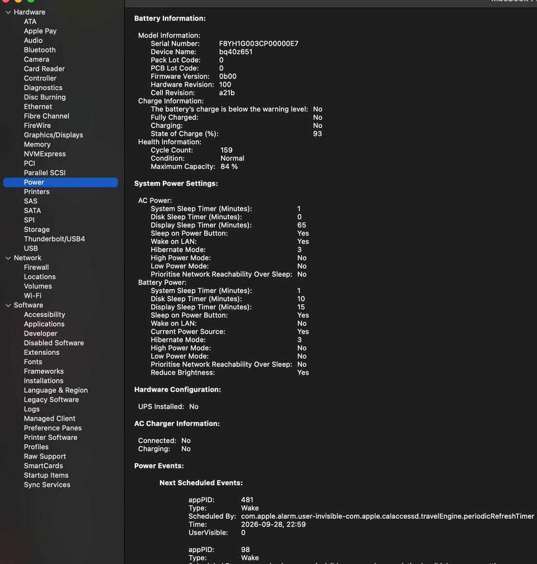Open Applications under Software
Image resolution: width=537 pixels, height=564 pixels.
coord(44,324)
